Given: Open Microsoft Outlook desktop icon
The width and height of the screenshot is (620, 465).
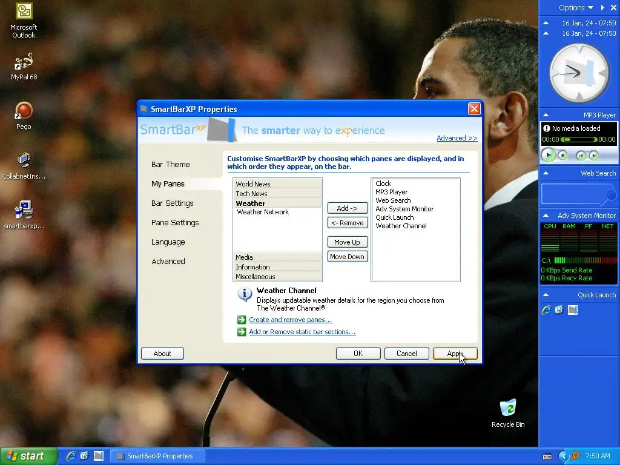Looking at the screenshot, I should click(x=24, y=21).
